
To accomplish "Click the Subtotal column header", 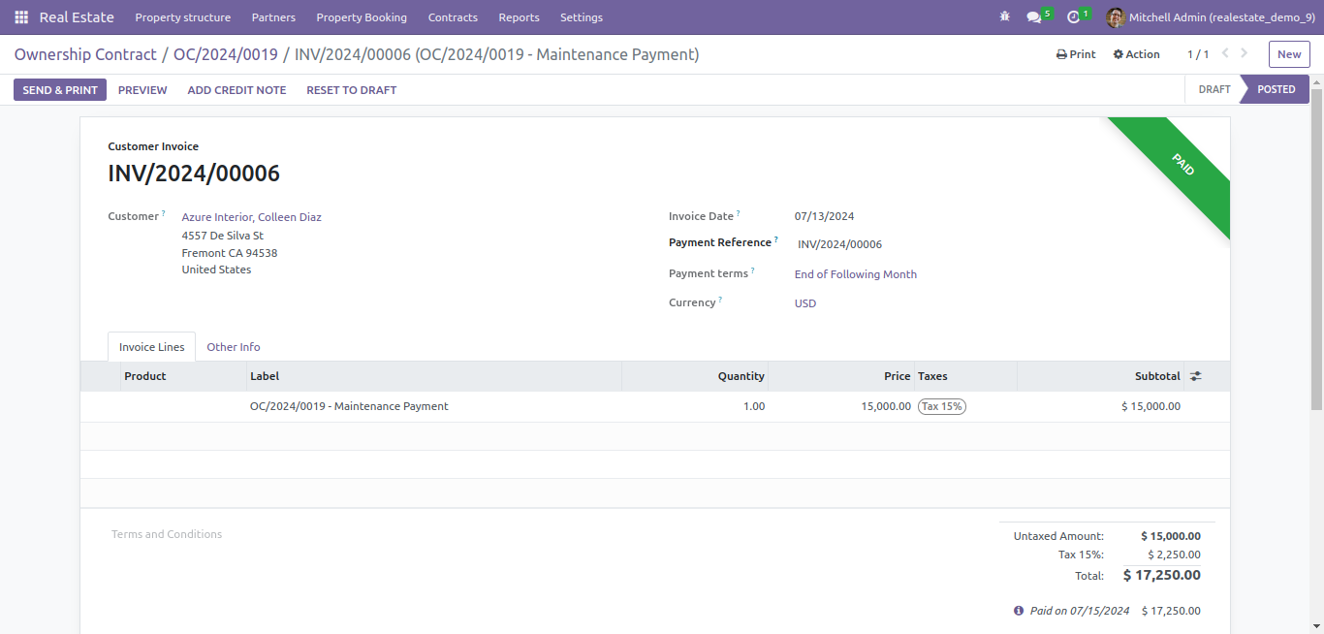I will (1101, 376).
